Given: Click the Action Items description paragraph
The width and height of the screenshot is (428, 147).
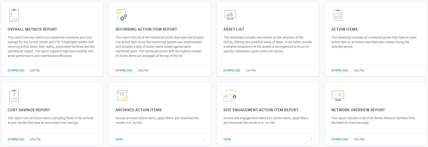Looking at the screenshot, I should click(374, 42).
